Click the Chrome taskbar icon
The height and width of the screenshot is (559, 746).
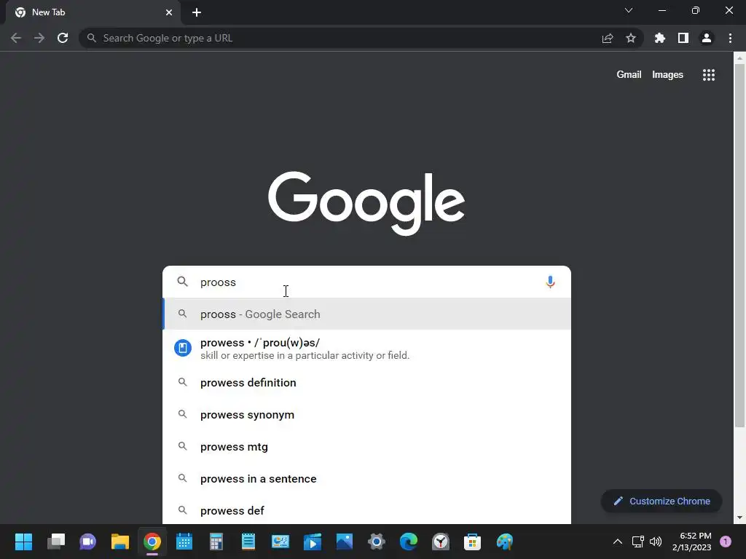point(152,542)
